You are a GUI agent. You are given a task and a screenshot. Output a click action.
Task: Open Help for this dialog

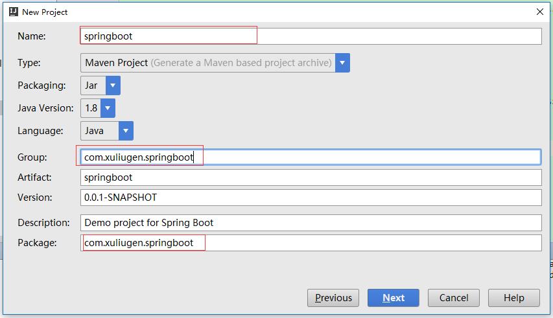pyautogui.click(x=514, y=298)
